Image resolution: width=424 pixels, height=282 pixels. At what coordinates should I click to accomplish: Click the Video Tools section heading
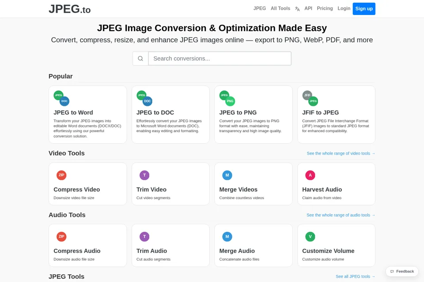pos(67,153)
